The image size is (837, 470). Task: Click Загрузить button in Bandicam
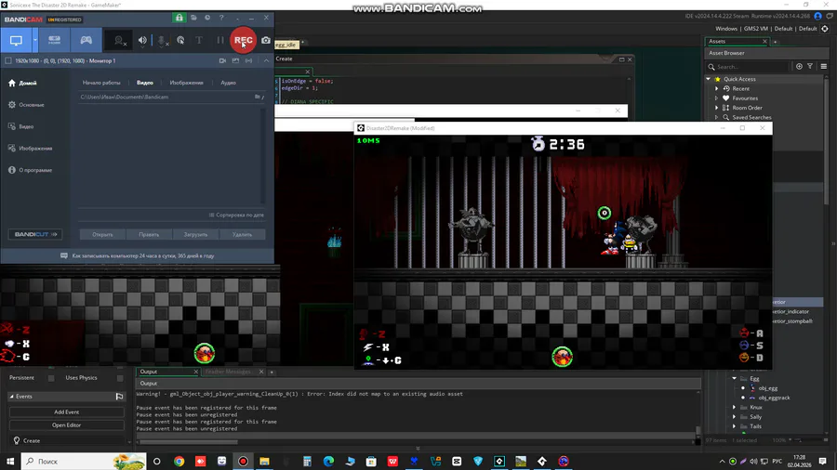[x=195, y=234]
